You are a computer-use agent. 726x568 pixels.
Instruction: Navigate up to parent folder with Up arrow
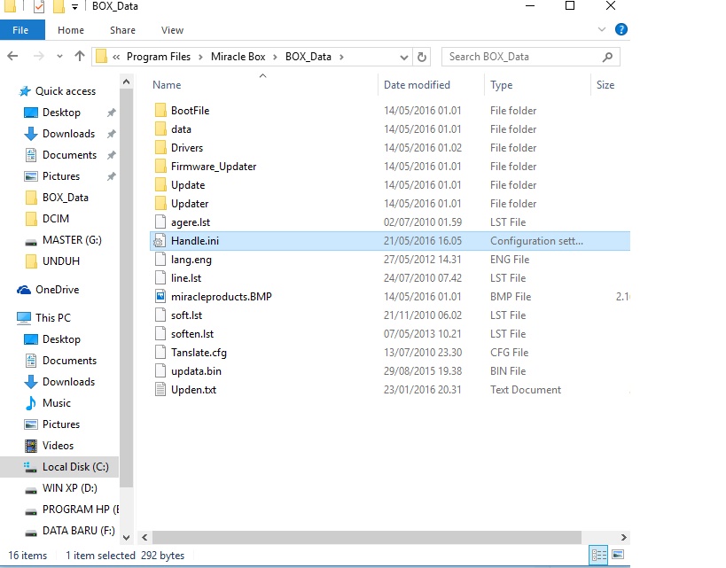(79, 56)
